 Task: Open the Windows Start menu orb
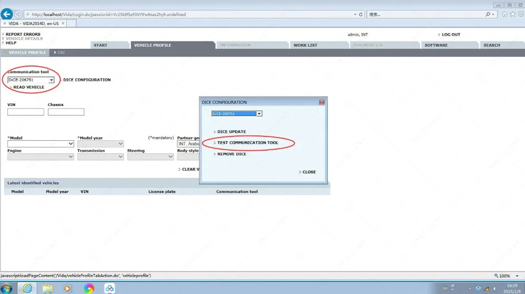pos(6,288)
